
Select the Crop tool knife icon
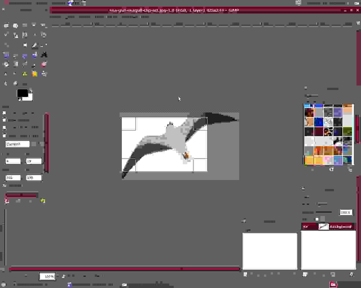coord(34,45)
